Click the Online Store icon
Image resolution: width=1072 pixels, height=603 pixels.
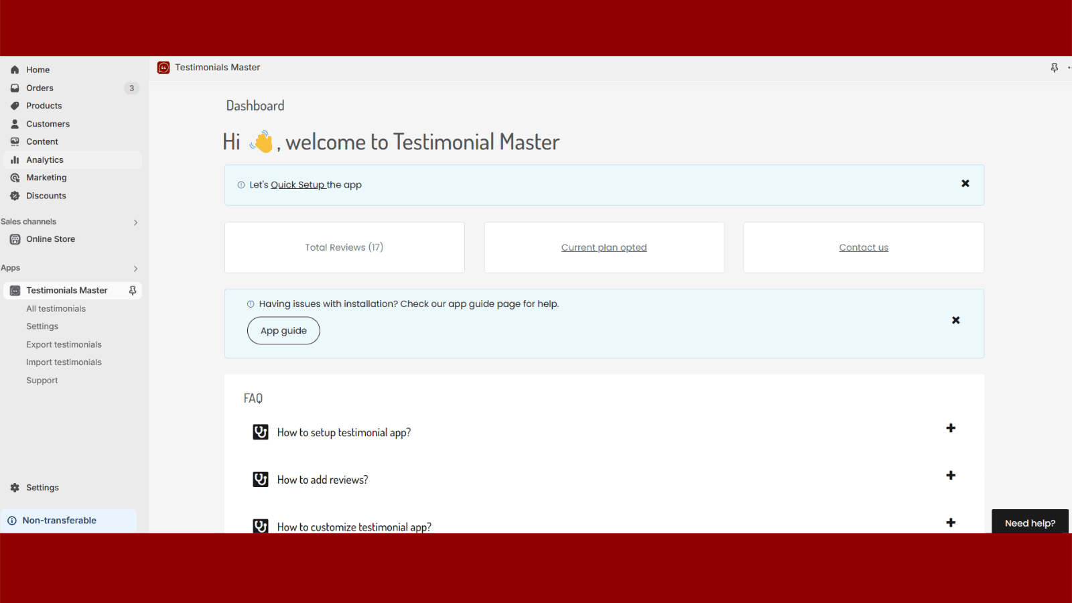pyautogui.click(x=15, y=239)
